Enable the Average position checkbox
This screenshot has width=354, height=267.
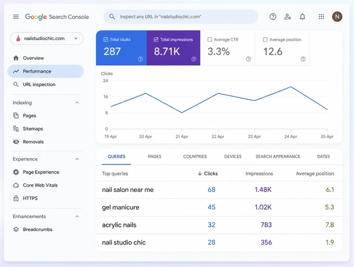(265, 40)
